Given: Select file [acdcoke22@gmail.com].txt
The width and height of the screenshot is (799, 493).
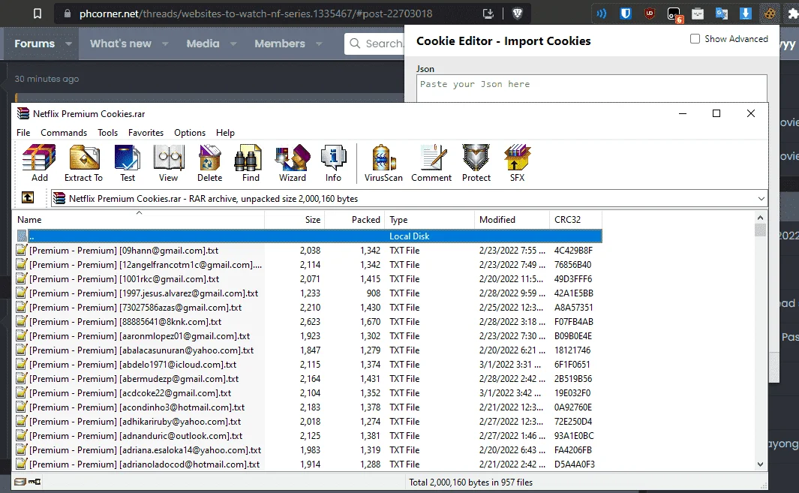Looking at the screenshot, I should coord(309,393).
